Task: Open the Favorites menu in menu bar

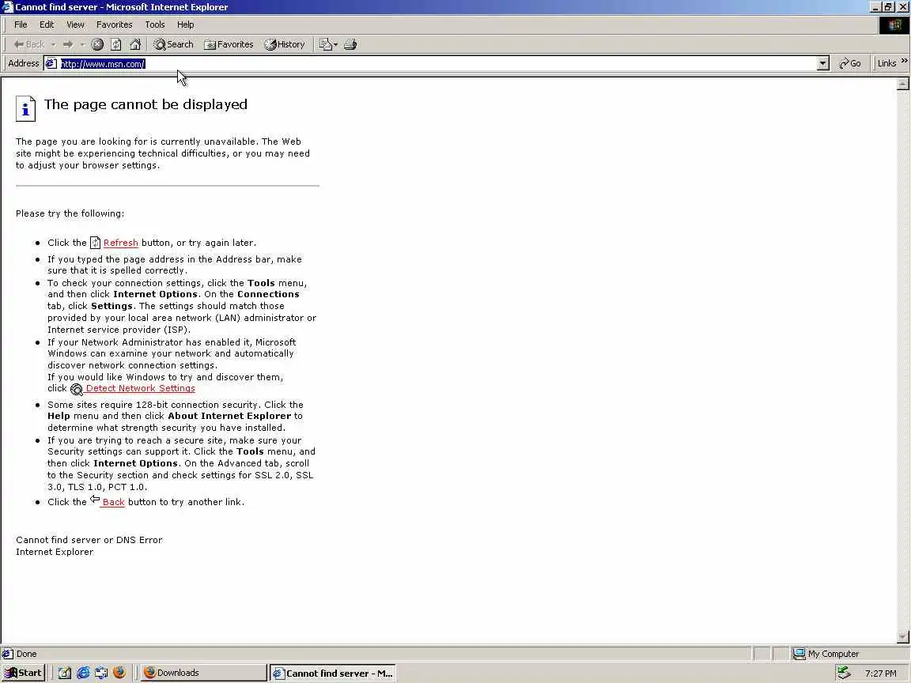Action: click(114, 25)
